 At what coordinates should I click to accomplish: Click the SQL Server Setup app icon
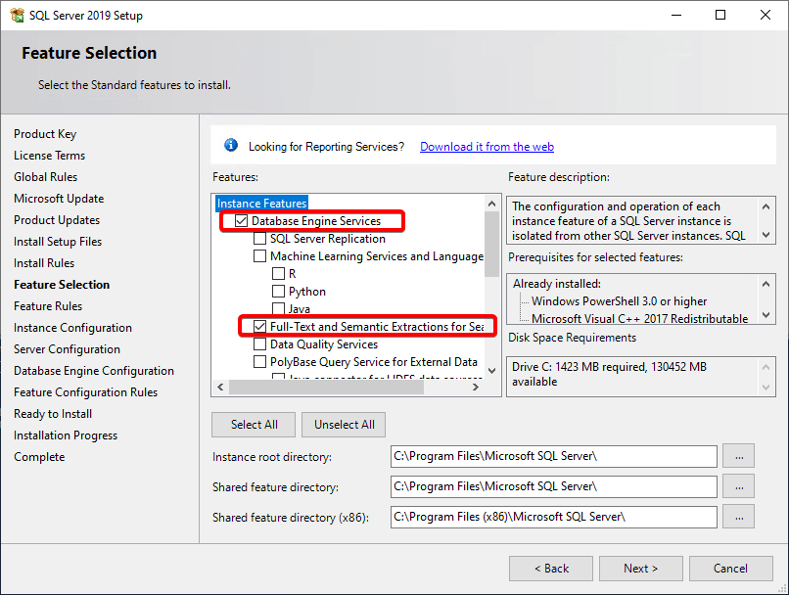(x=17, y=15)
